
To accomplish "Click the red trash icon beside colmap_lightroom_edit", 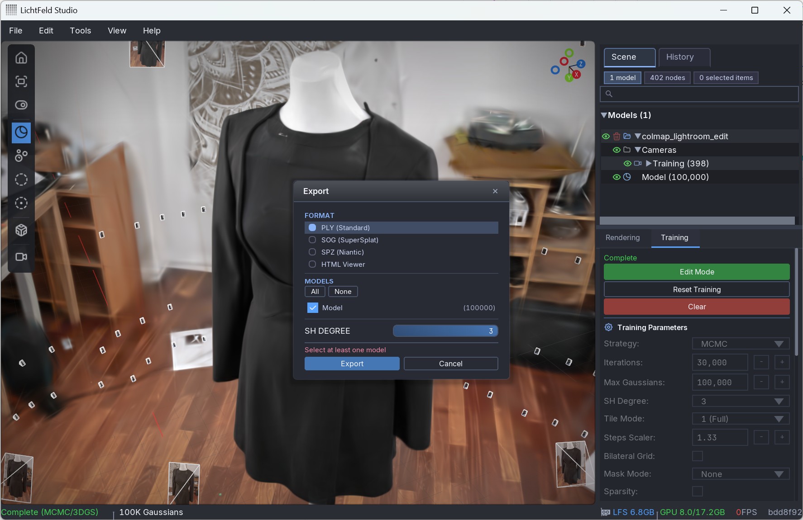I will pos(617,136).
